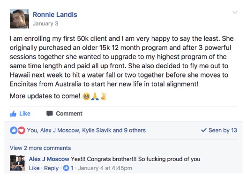Open the January 4 at 4:45pm comment timestamp
Viewport: 247px width, 179px height.
[105, 168]
